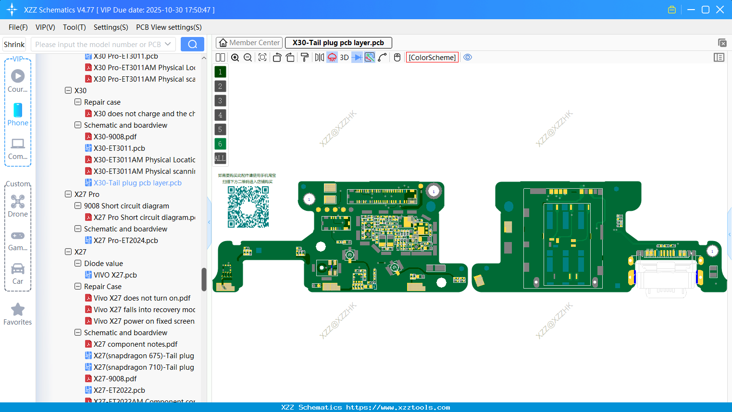732x412 pixels.
Task: Toggle the 3D view mode
Action: [344, 57]
